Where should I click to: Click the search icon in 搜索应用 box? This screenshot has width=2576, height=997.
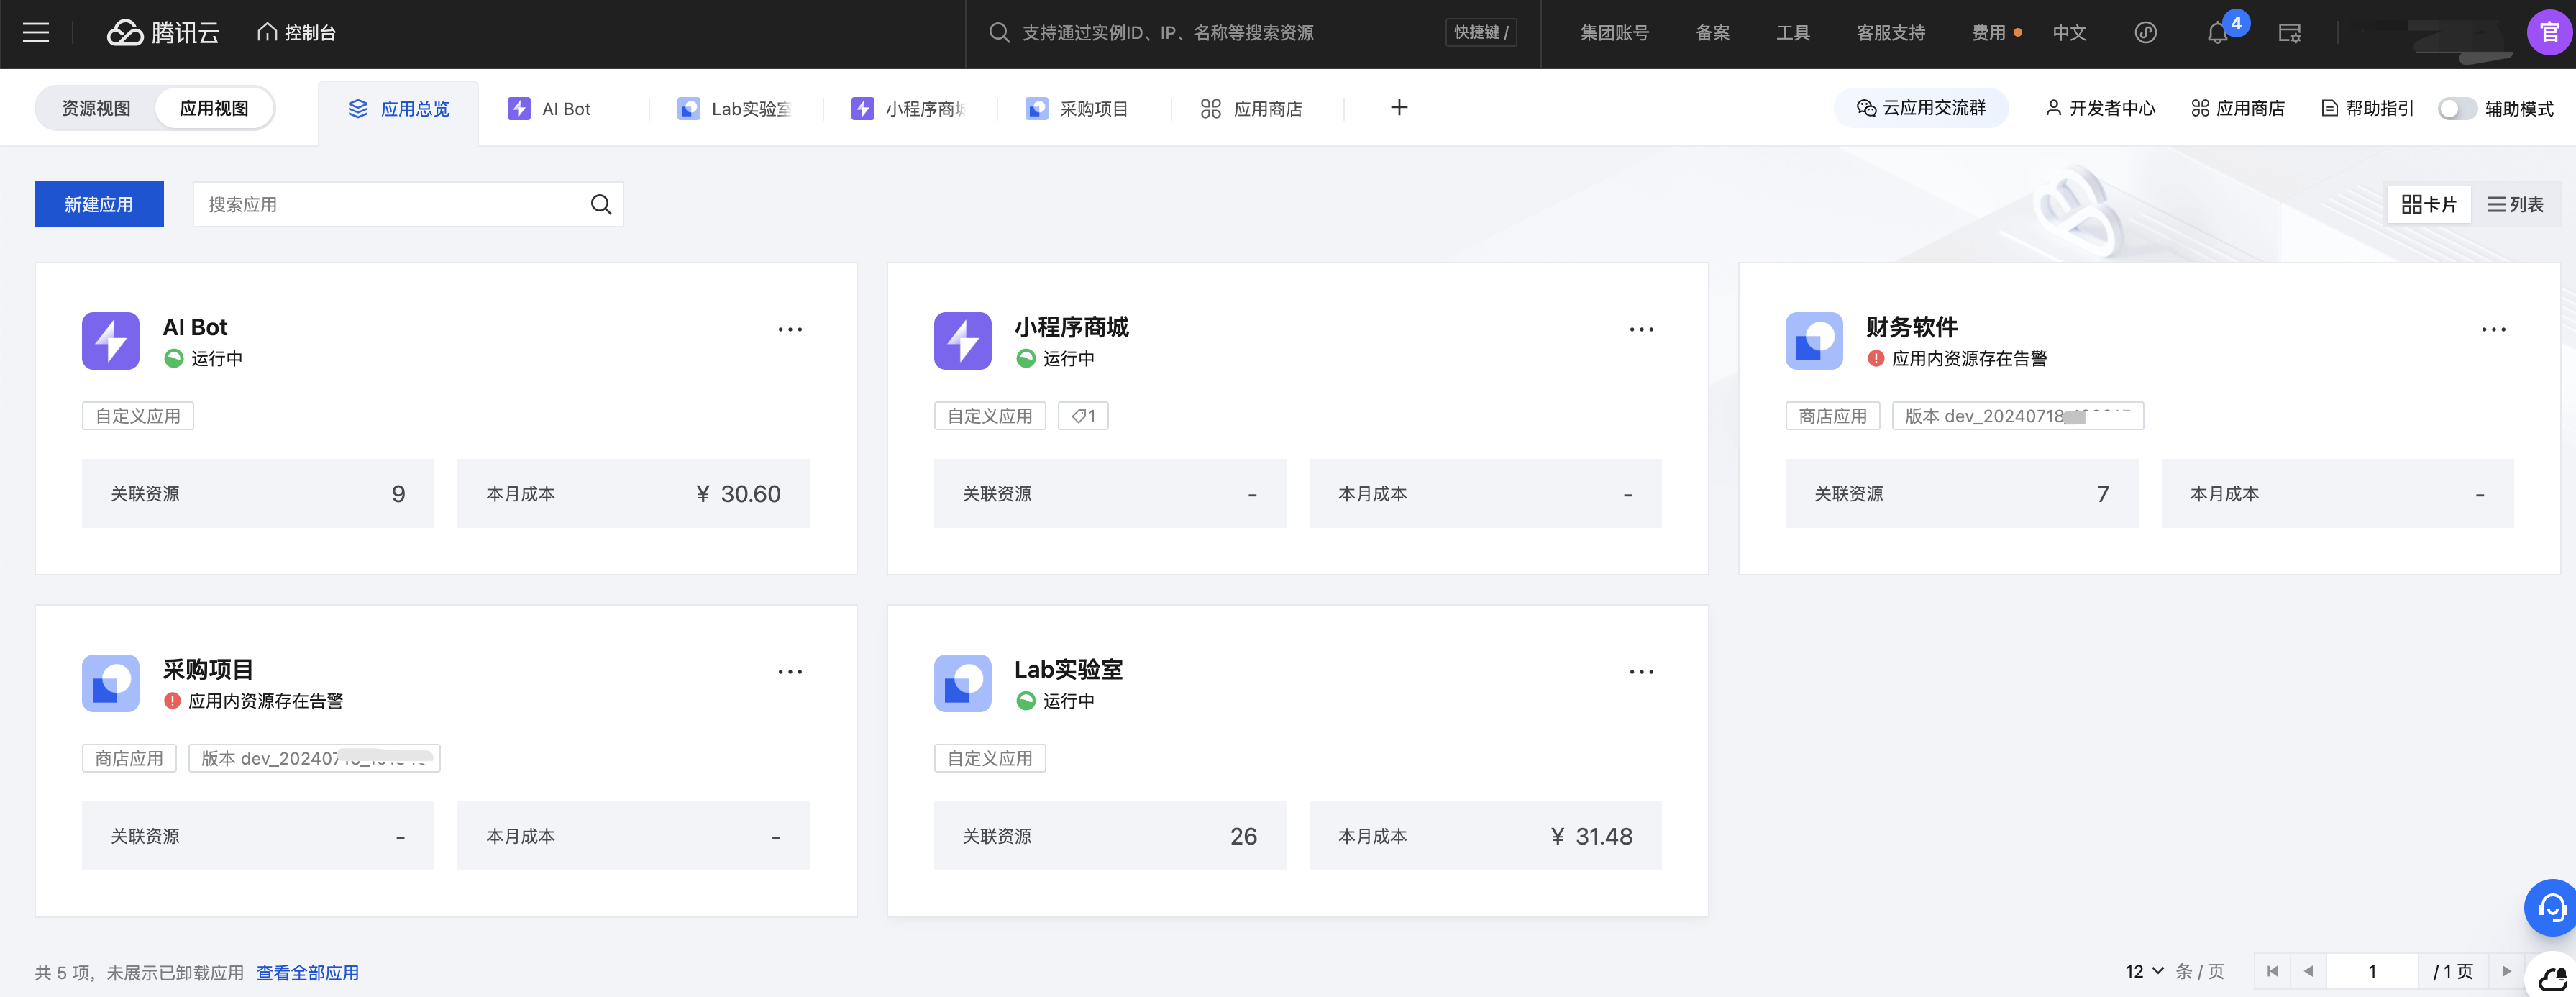coord(601,204)
